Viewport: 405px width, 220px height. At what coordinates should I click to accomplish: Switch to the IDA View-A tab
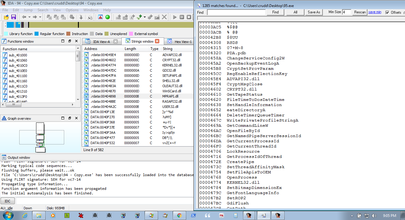tap(101, 41)
